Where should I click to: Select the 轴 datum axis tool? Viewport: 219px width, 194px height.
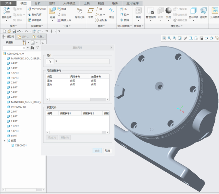(99, 9)
